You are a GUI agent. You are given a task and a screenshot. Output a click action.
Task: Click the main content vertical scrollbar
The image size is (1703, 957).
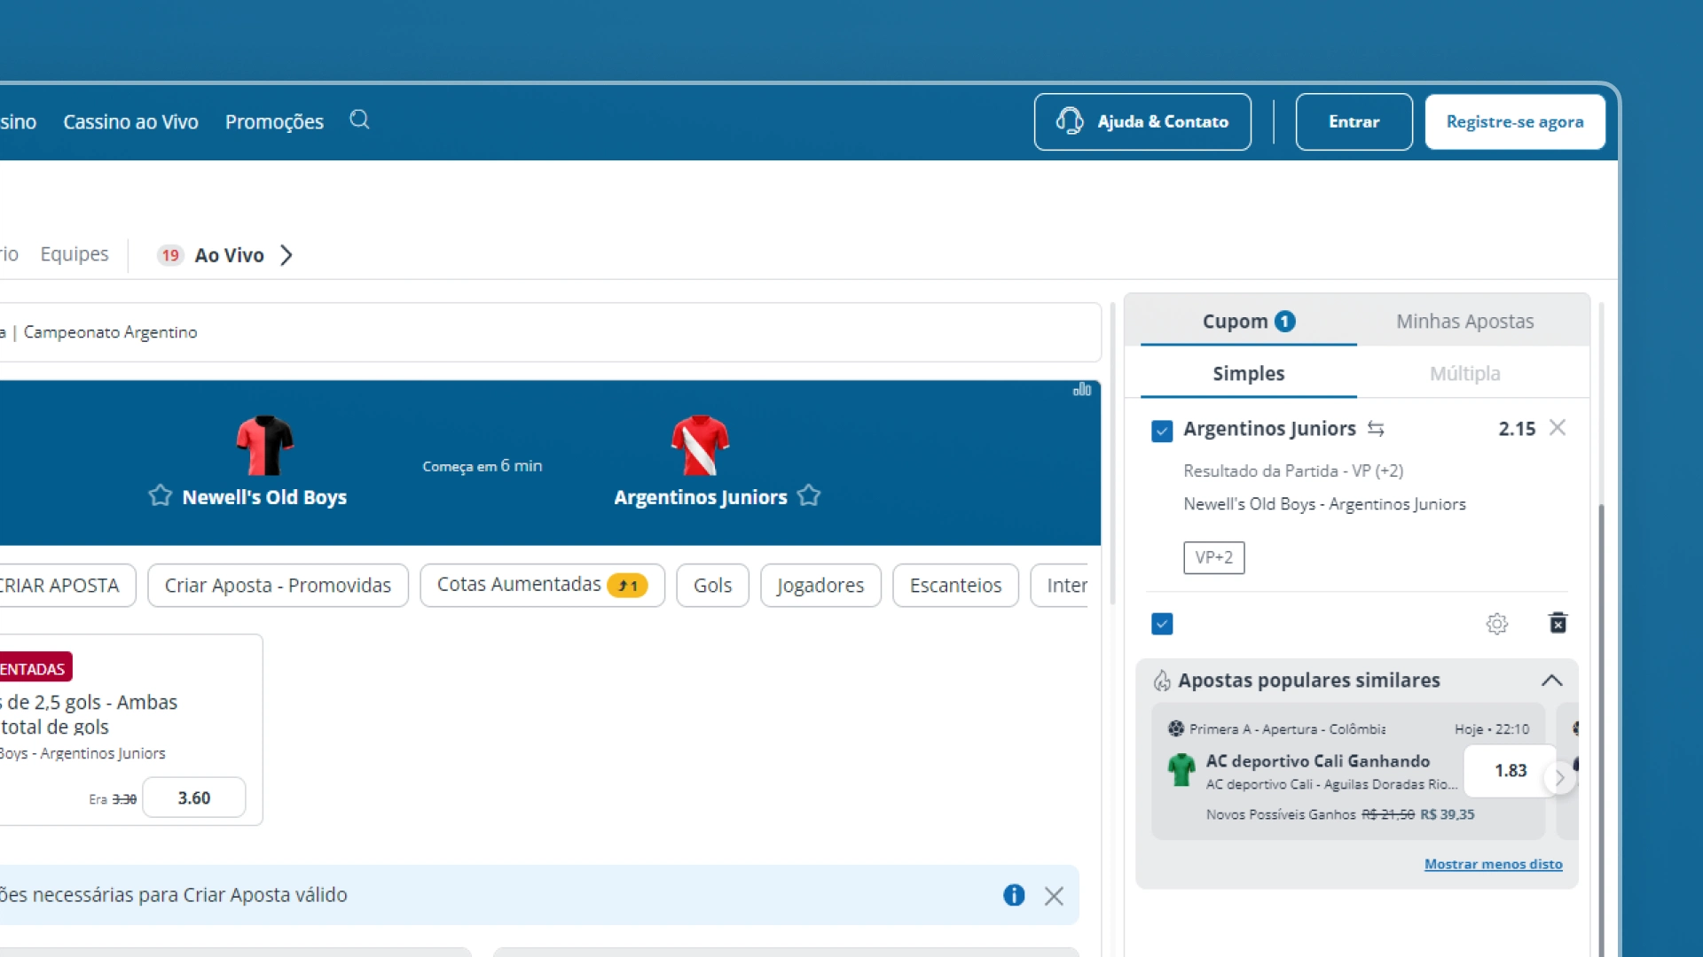[1113, 452]
